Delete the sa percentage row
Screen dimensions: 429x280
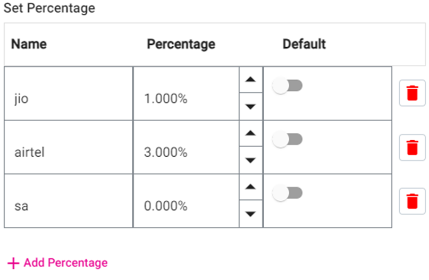412,201
